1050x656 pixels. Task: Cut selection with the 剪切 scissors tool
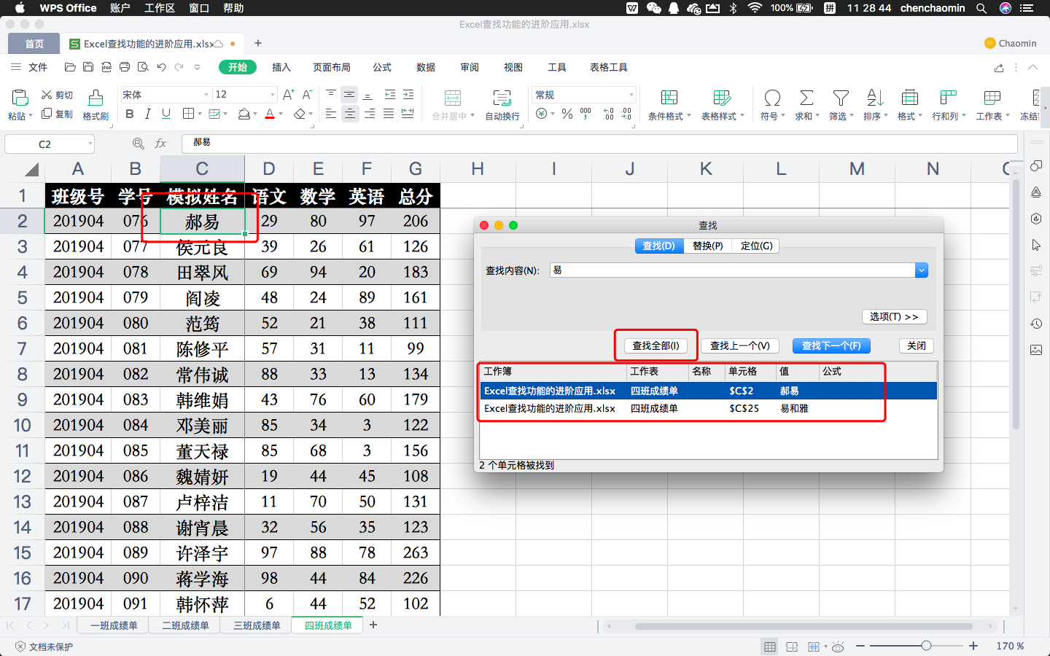57,95
